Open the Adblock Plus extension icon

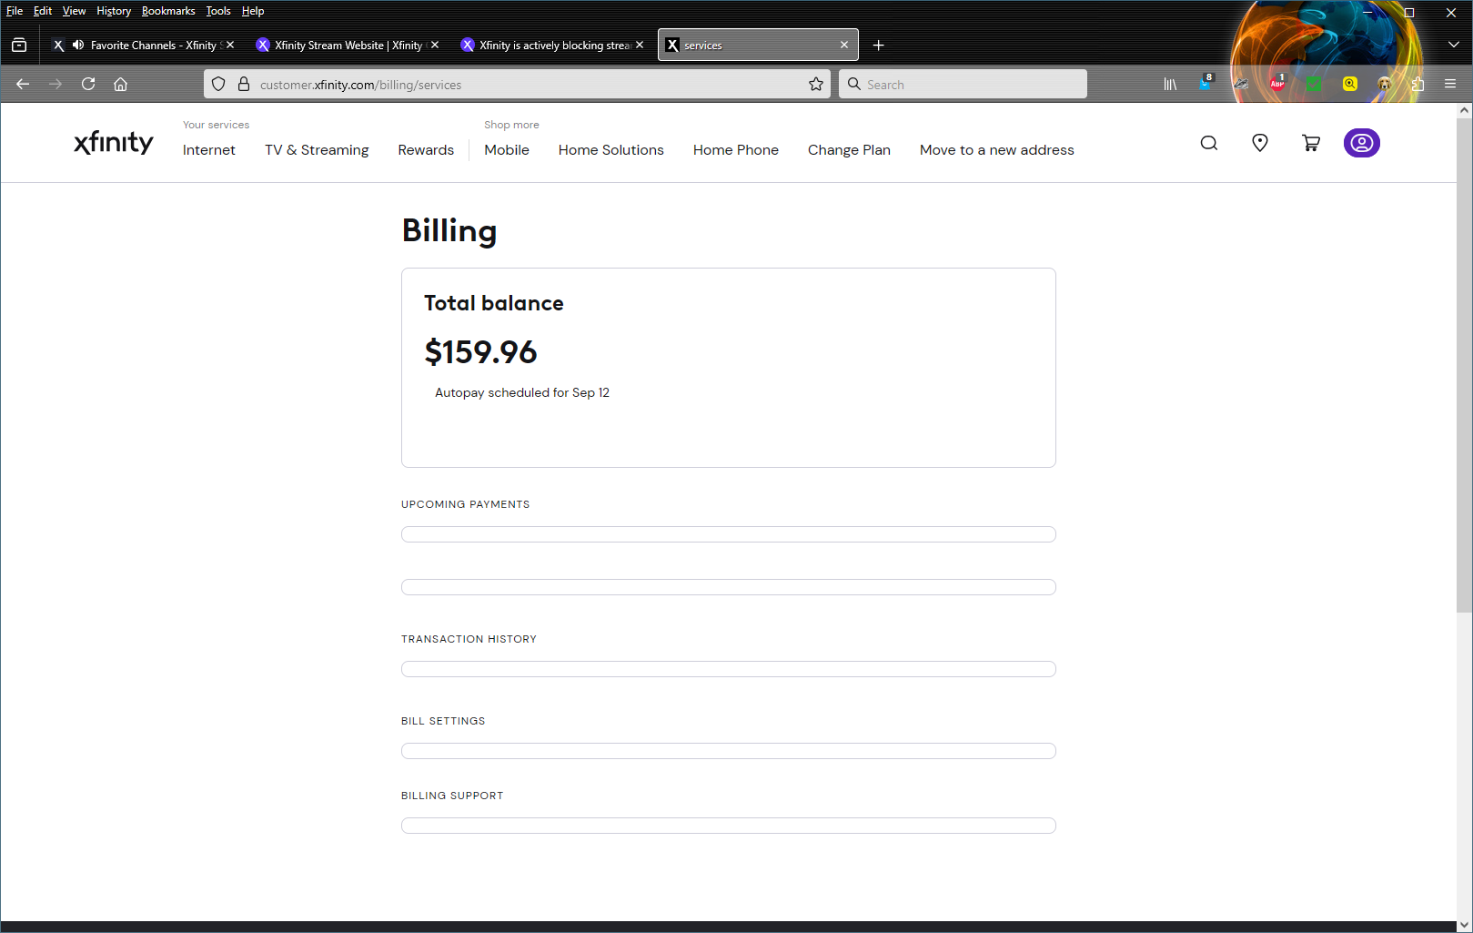click(x=1277, y=83)
